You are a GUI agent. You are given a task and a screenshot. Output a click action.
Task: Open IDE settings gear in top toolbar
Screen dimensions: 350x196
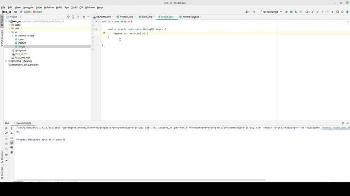pos(342,12)
